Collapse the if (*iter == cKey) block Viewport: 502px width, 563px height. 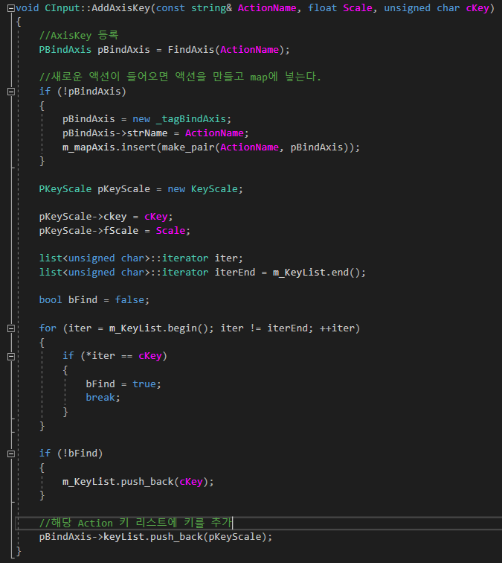11,356
